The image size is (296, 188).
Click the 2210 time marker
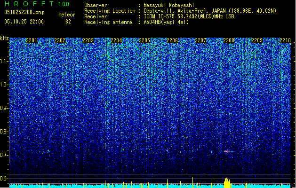pos(285,40)
